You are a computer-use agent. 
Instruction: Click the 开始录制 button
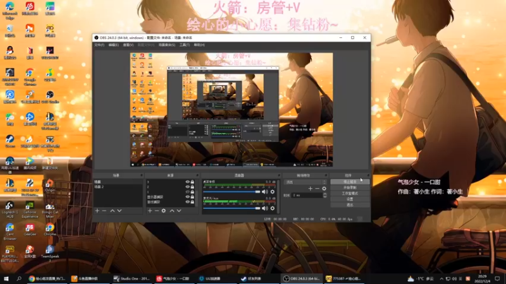[350, 187]
